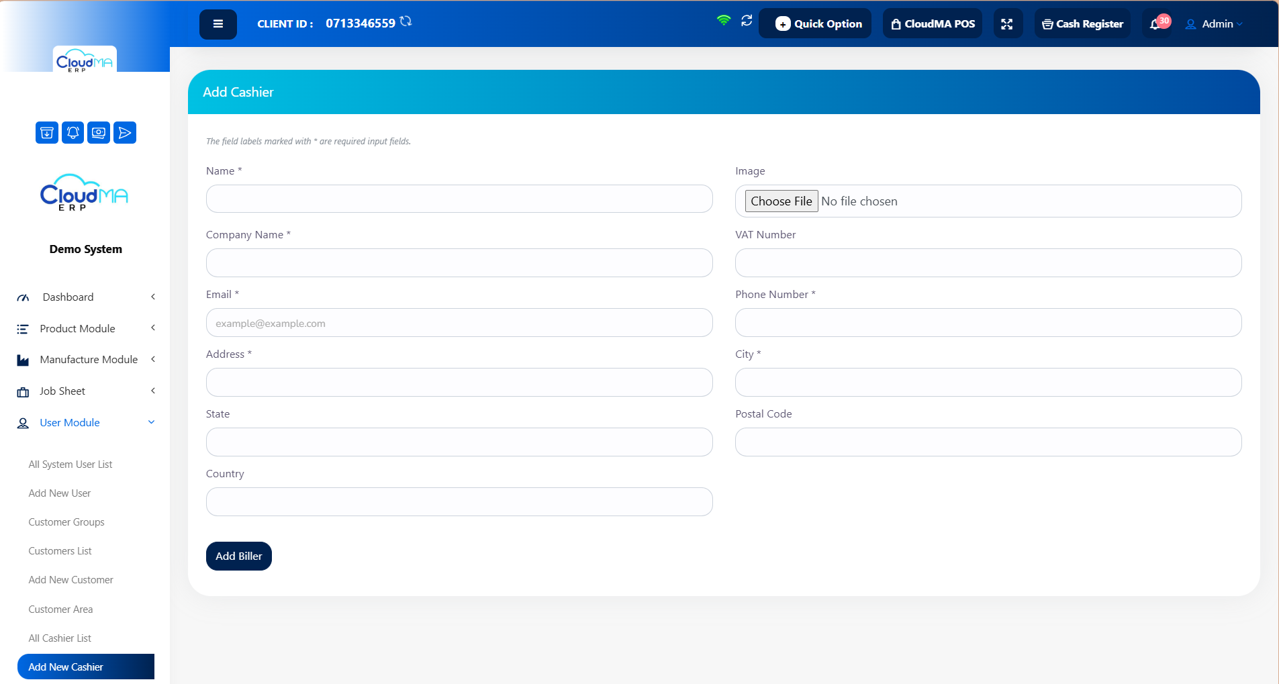
Task: Open Customer Area
Action: point(60,609)
